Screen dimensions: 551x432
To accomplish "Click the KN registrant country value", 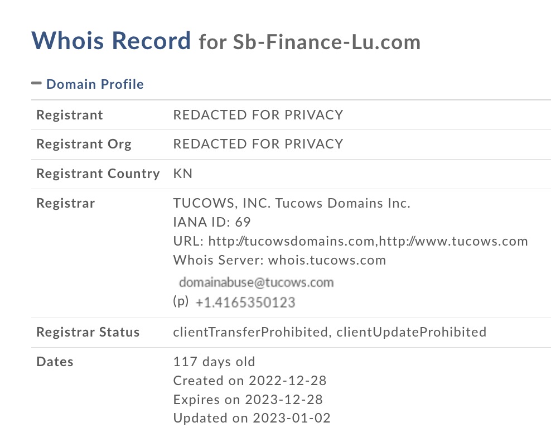I will click(x=183, y=174).
